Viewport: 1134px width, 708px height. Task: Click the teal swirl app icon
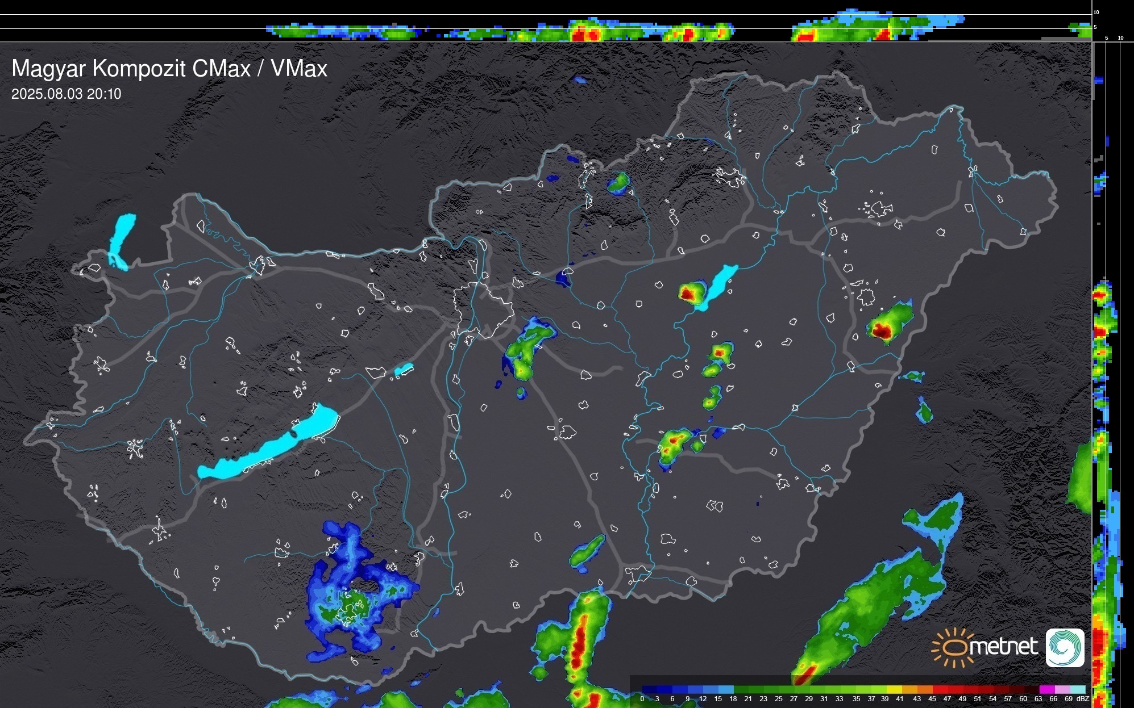tap(1065, 647)
